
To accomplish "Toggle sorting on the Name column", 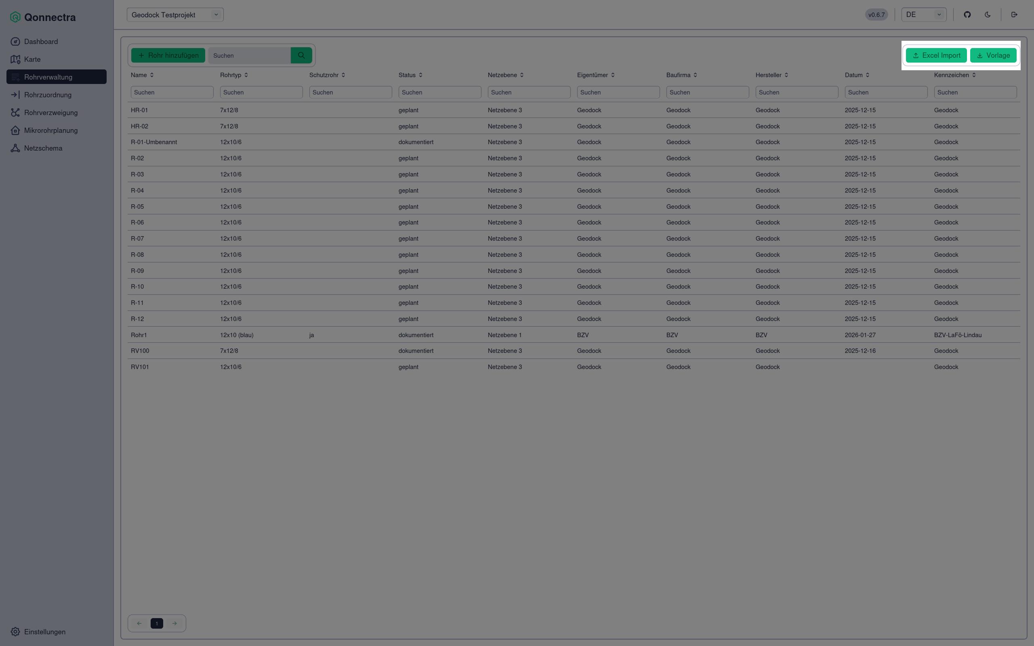I will click(151, 75).
